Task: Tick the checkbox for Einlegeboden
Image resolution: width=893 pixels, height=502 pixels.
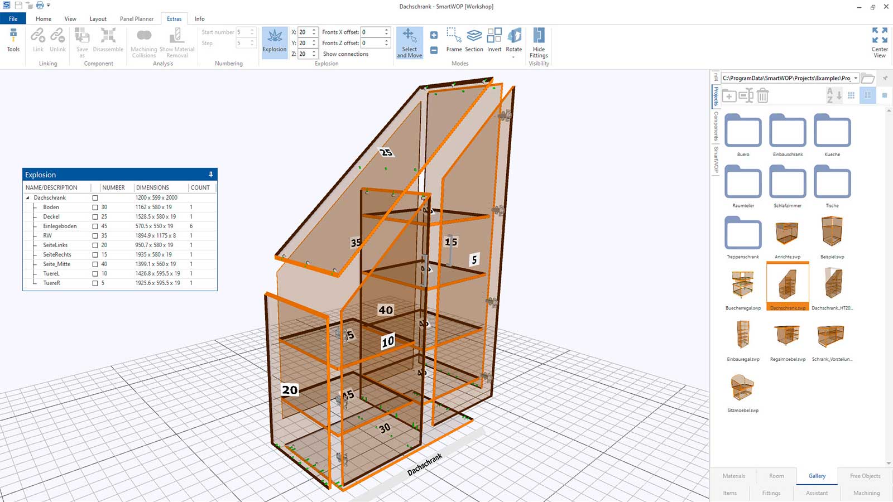Action: 95,226
